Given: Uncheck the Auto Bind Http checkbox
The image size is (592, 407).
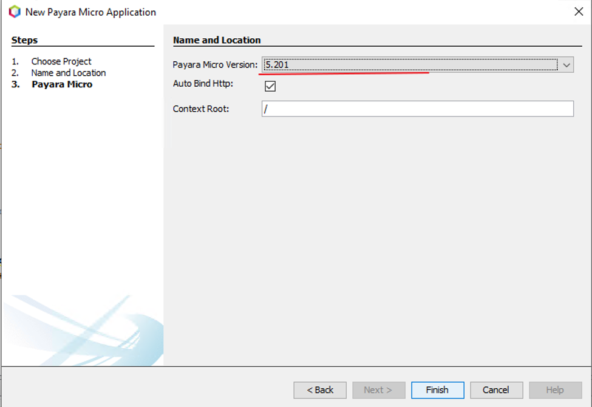Looking at the screenshot, I should click(x=270, y=86).
